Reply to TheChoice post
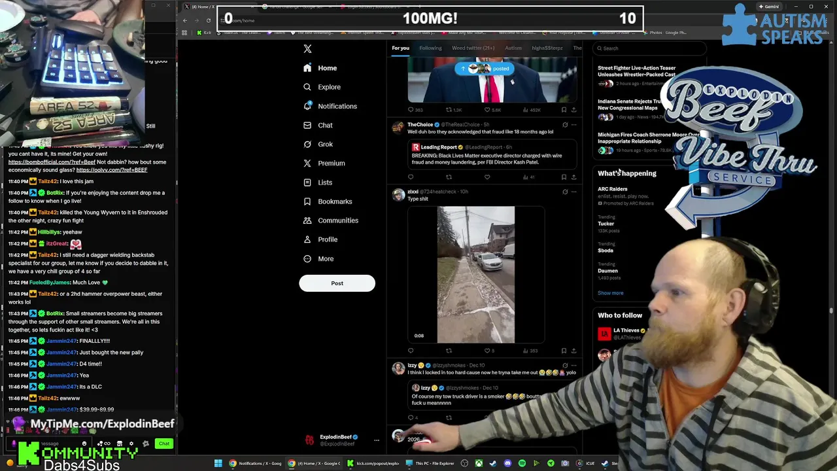 tap(411, 177)
